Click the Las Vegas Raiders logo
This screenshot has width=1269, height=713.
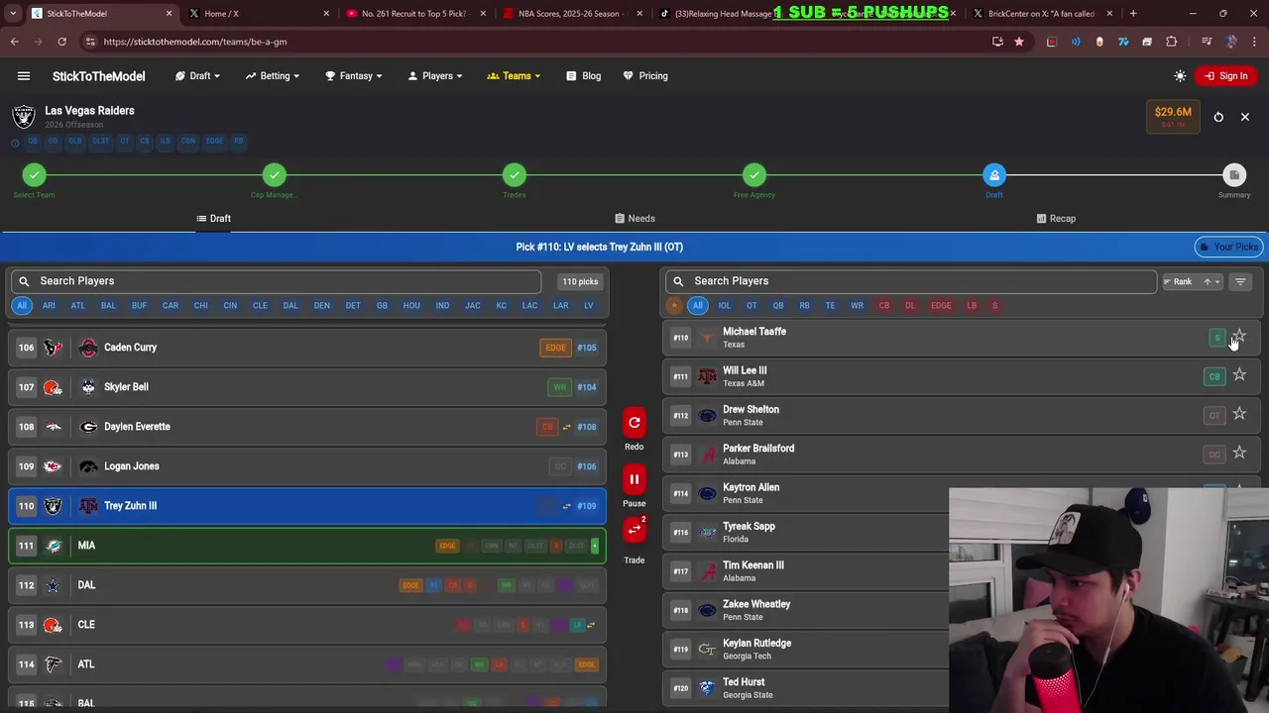23,117
